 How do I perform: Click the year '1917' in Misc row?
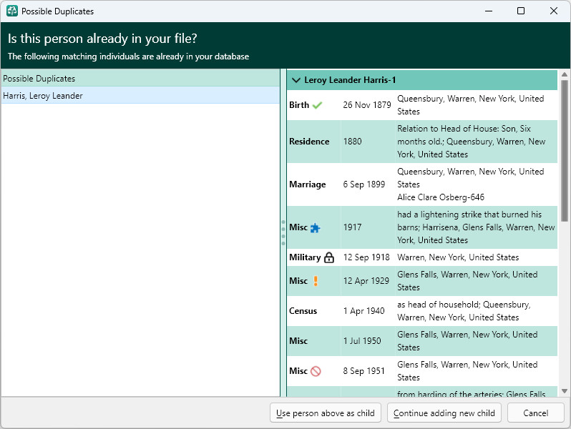pyautogui.click(x=353, y=227)
